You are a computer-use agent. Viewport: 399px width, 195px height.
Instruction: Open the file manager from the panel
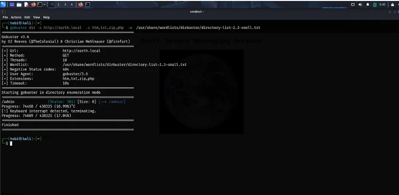pos(19,5)
